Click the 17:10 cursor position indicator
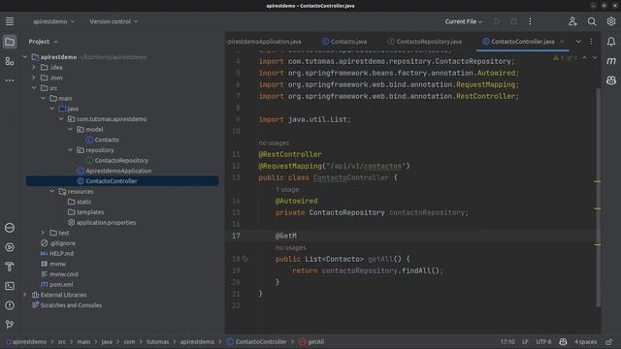Viewport: 621px width, 349px height. point(507,342)
